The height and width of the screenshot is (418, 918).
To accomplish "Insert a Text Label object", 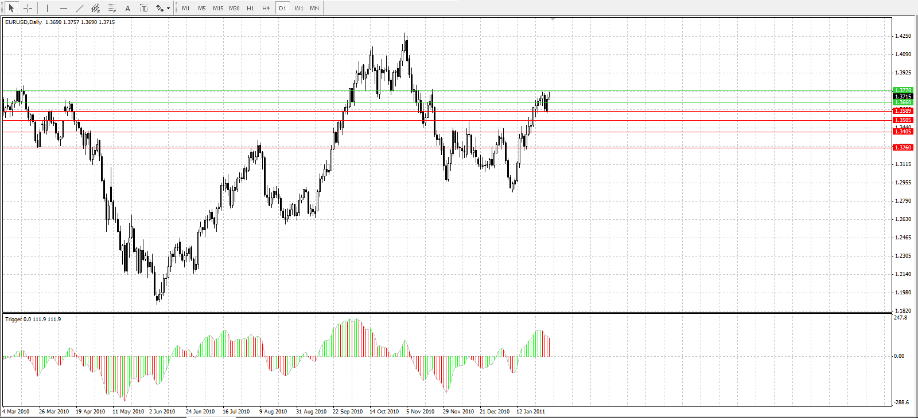I will point(143,8).
